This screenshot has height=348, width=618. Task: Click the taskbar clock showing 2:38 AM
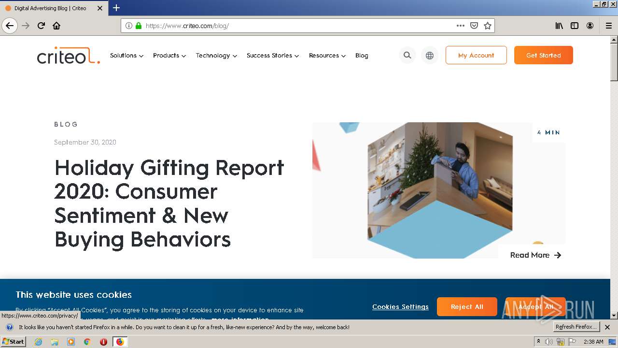[593, 342]
